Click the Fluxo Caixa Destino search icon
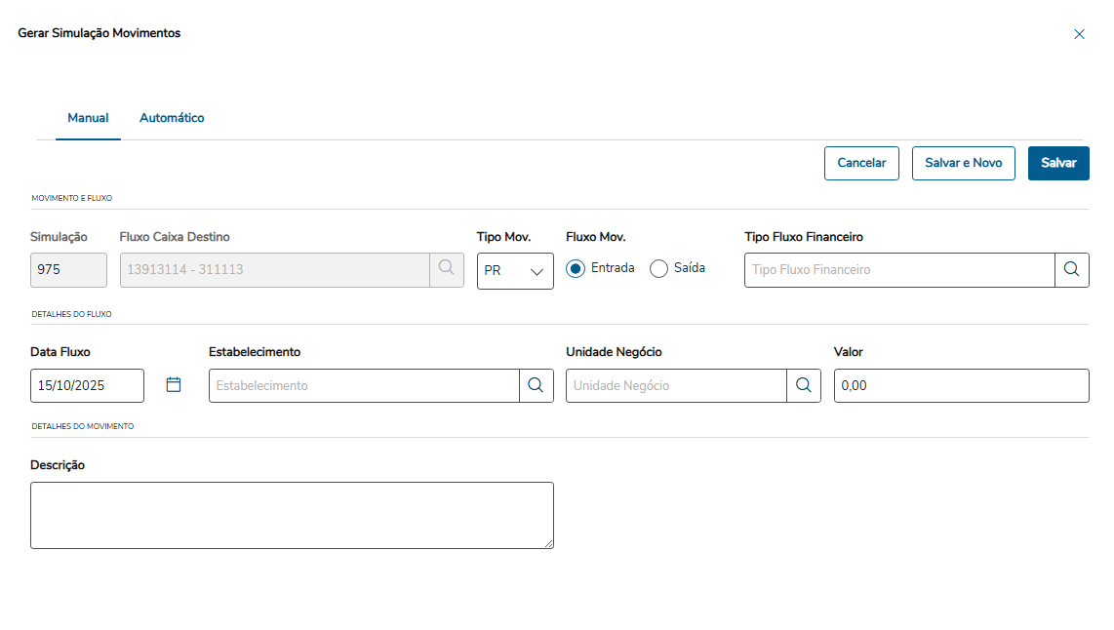This screenshot has width=1114, height=630. pos(446,269)
